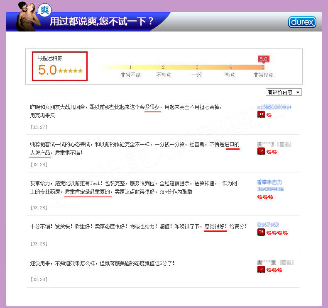Click the five orange rating stars

[x=70, y=71]
